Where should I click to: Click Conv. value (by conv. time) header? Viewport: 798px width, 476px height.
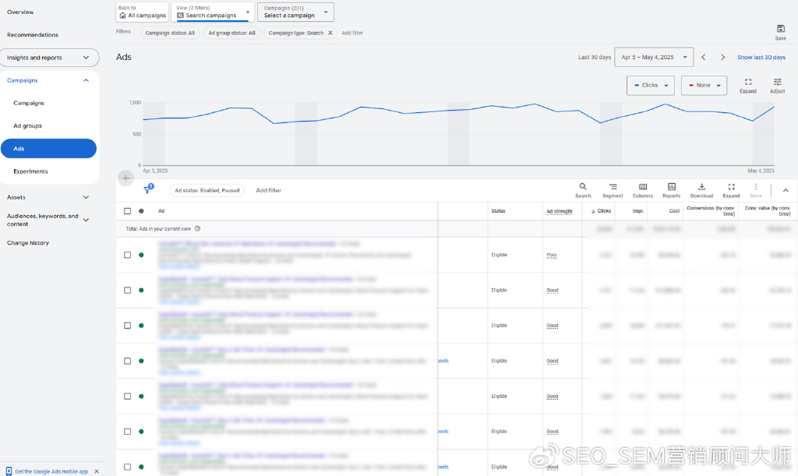click(768, 211)
